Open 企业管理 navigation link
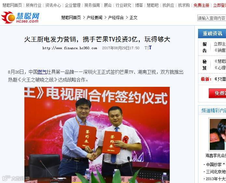 pyautogui.click(x=73, y=5)
